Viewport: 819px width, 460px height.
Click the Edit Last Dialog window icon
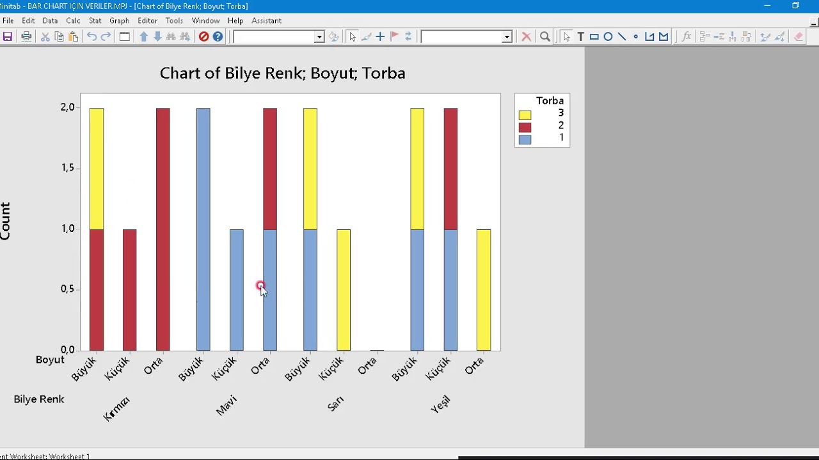click(x=125, y=36)
